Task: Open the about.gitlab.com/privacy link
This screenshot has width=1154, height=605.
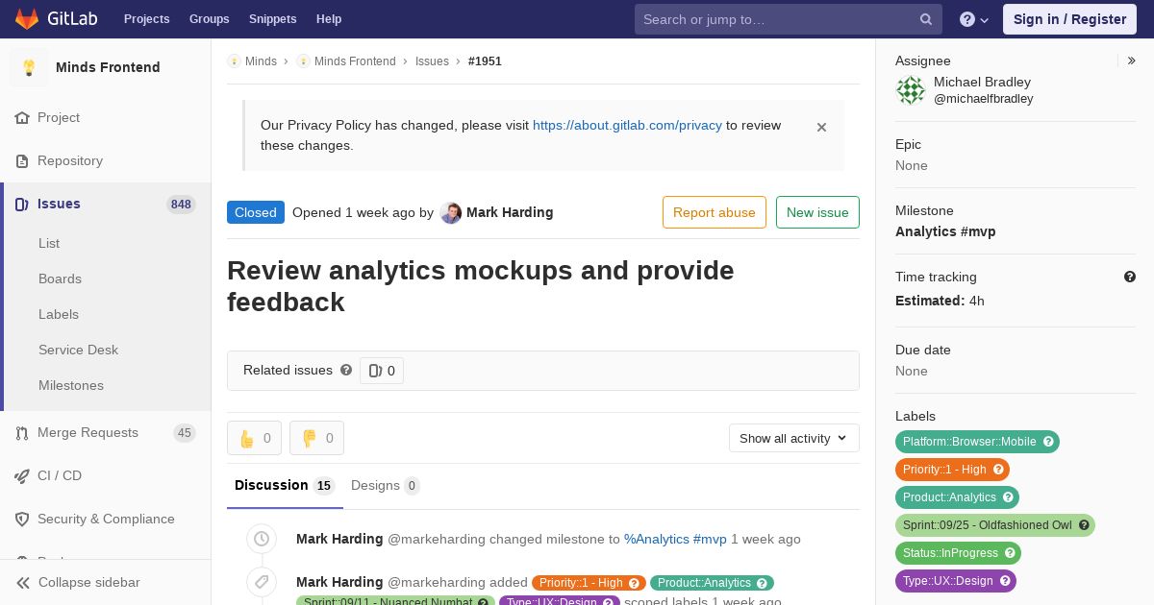Action: (627, 125)
